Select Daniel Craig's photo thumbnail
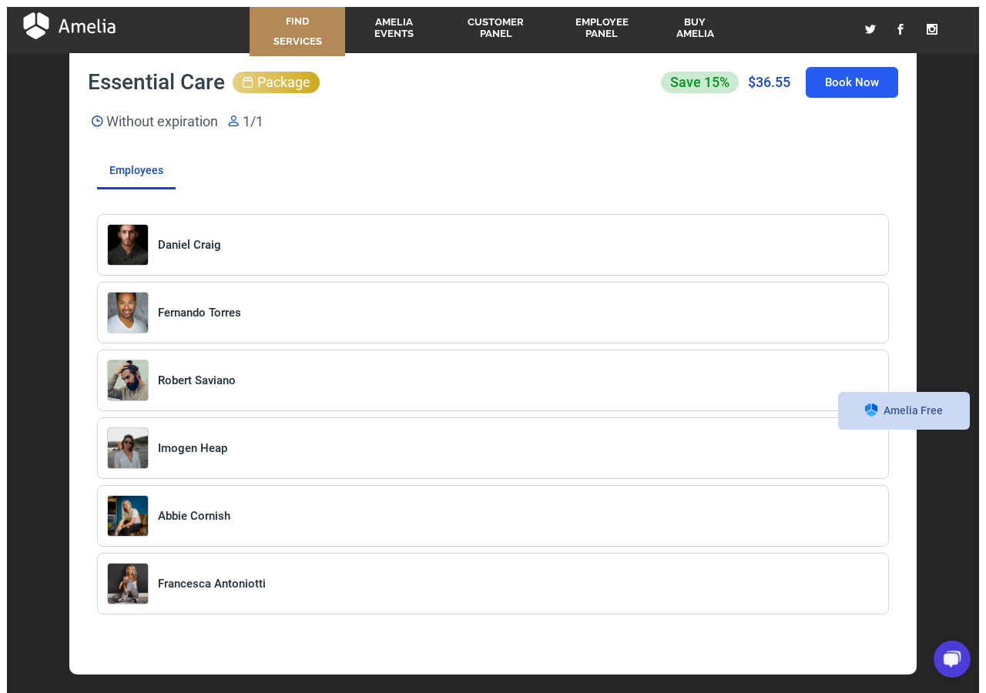The image size is (986, 693). [128, 245]
